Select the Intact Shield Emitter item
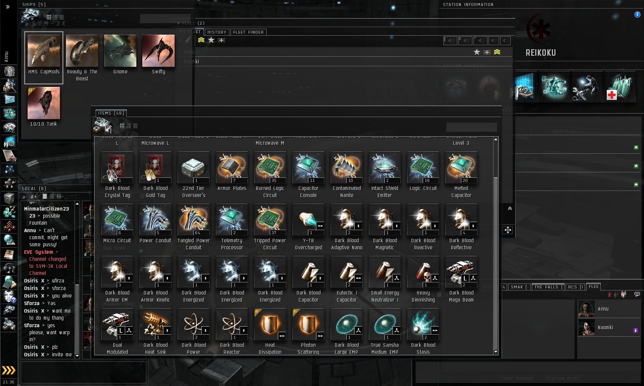The image size is (644, 386). [385, 174]
